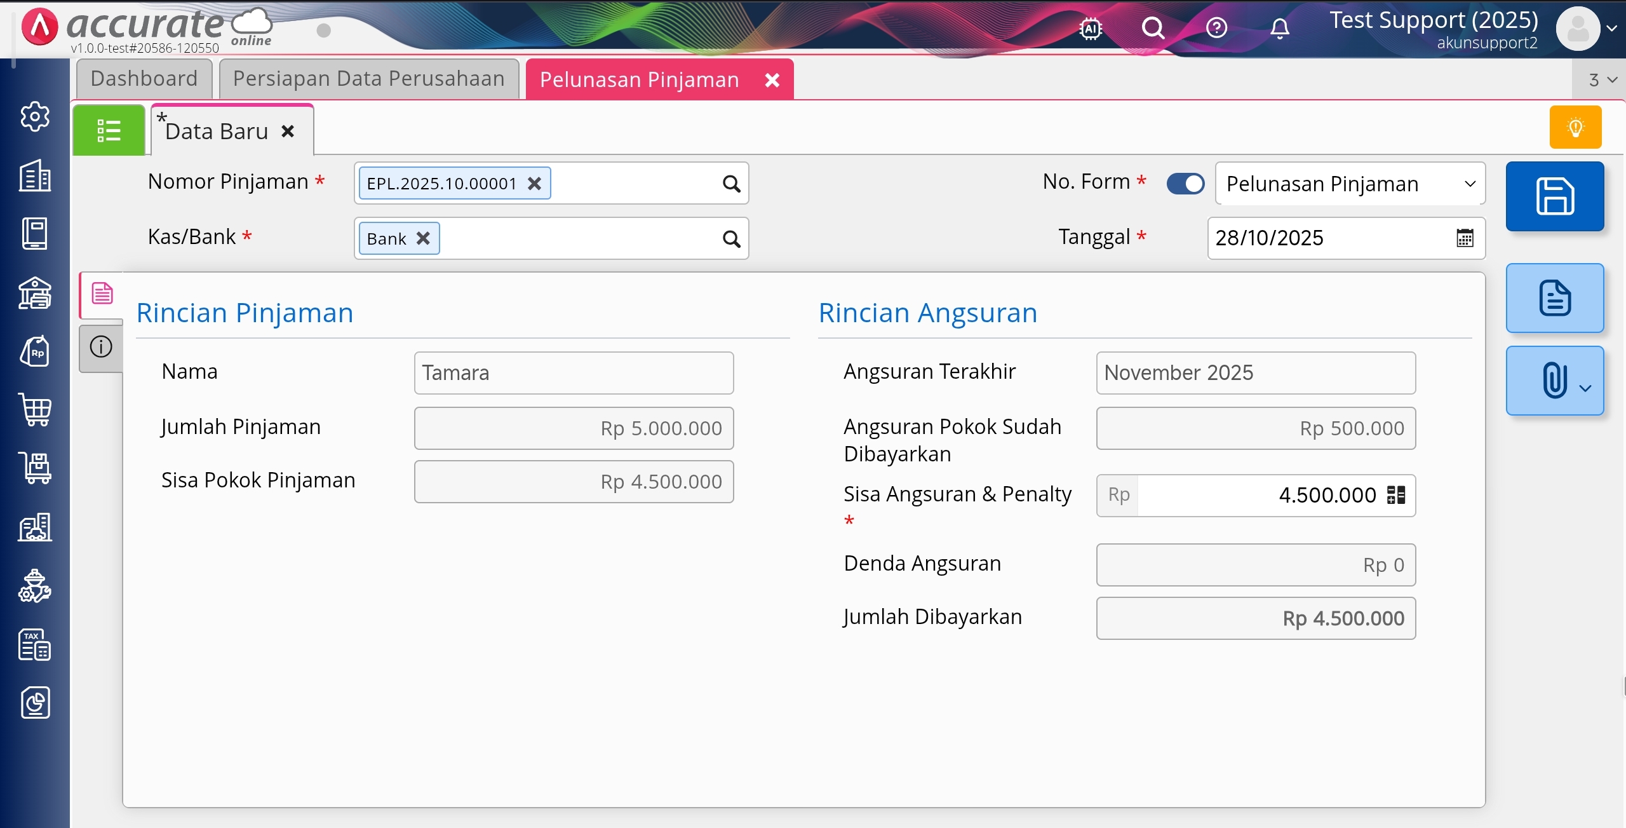Click the blue Save disk icon
Screen dimensions: 1626x828
pos(1554,196)
